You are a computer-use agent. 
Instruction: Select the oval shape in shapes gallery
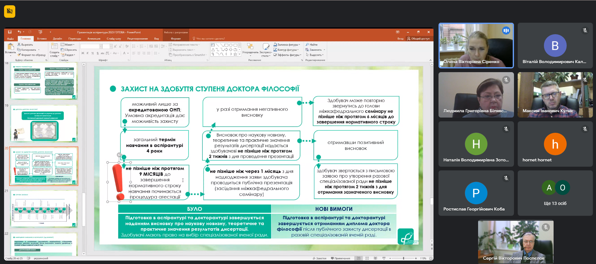(231, 45)
